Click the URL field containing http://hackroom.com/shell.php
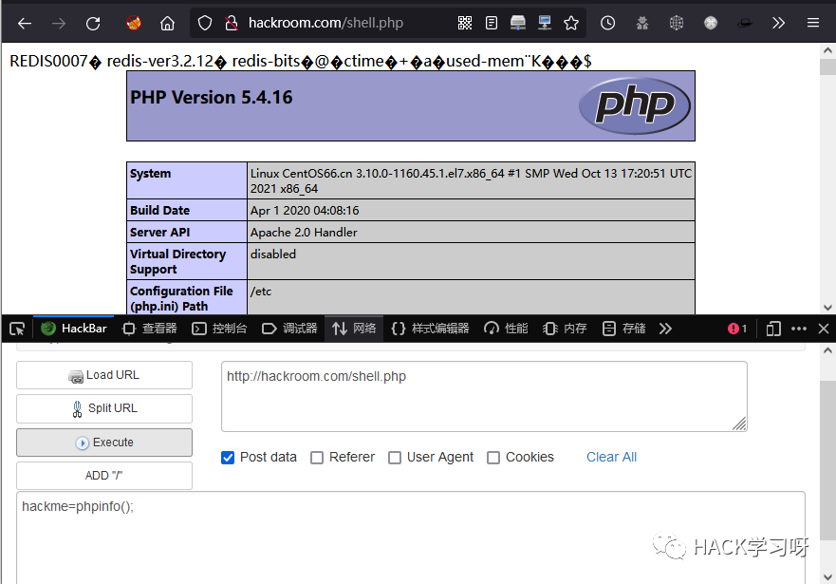836x584 pixels. 484,396
